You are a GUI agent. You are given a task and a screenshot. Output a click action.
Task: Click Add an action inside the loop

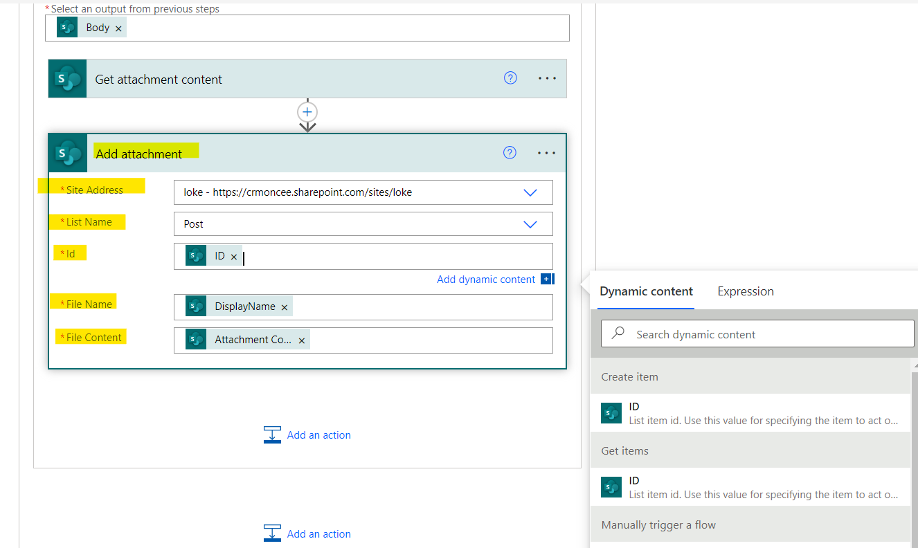(307, 435)
